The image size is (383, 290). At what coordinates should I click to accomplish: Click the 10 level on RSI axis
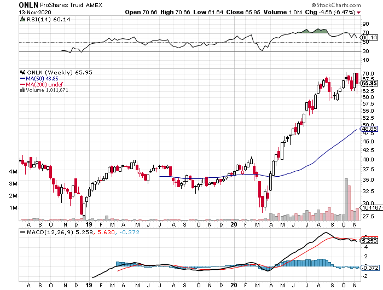[365, 60]
